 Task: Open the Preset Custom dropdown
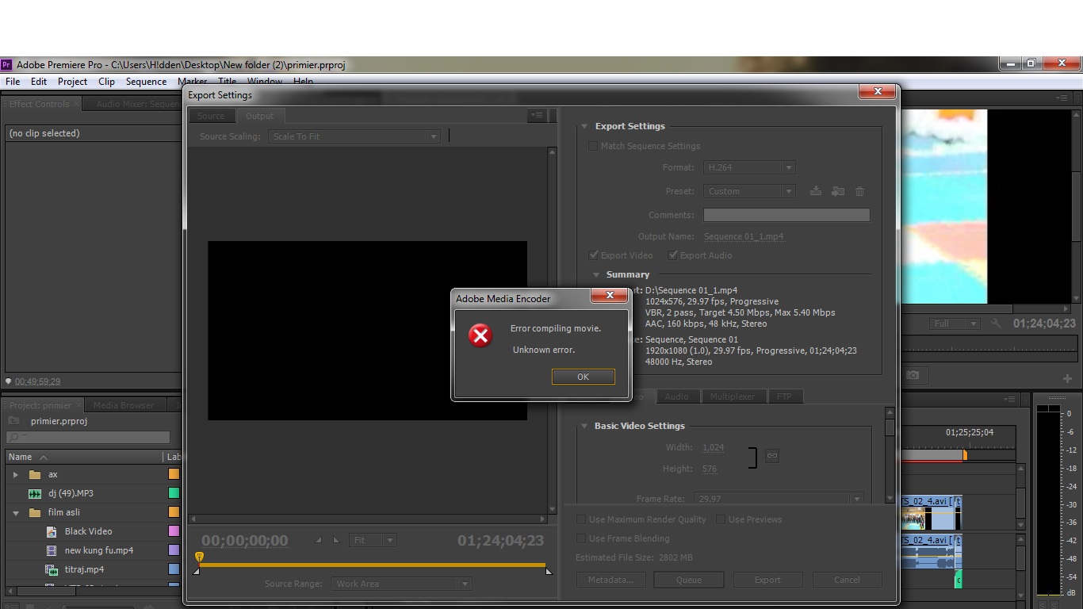pyautogui.click(x=749, y=191)
